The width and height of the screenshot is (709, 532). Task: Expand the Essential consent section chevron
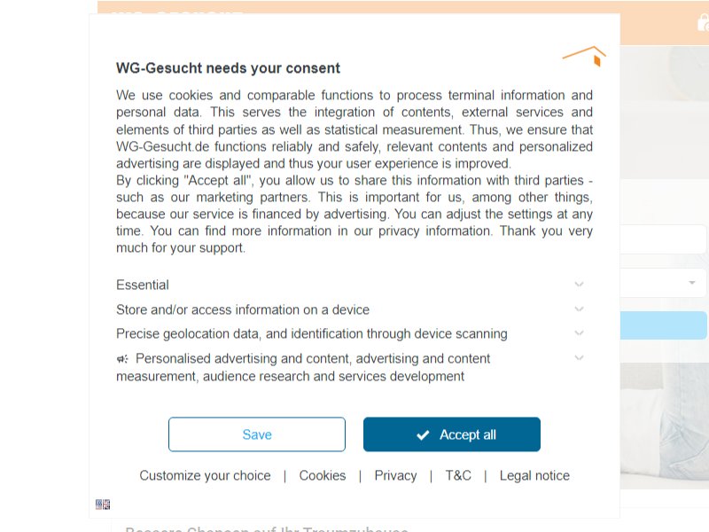coord(579,284)
